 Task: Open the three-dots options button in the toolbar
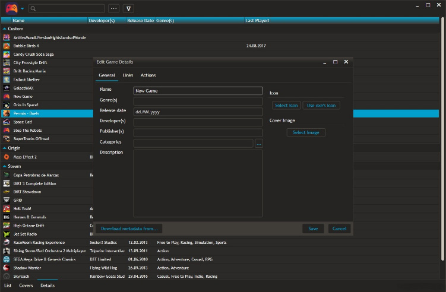click(114, 8)
